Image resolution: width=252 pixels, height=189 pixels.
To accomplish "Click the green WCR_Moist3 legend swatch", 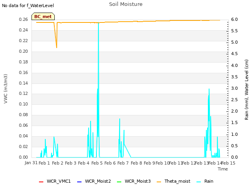I will point(119,182).
